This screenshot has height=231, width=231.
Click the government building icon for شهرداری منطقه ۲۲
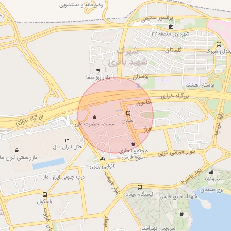[171, 27]
